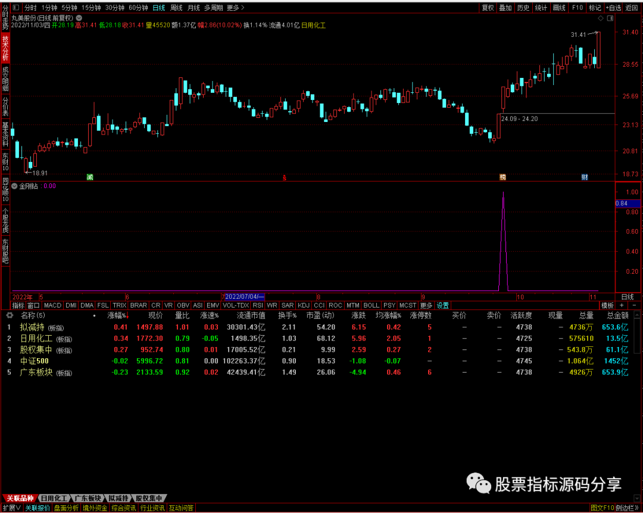Click the blue 财 marker on chart
Screen dimensions: 643x513
click(585, 177)
